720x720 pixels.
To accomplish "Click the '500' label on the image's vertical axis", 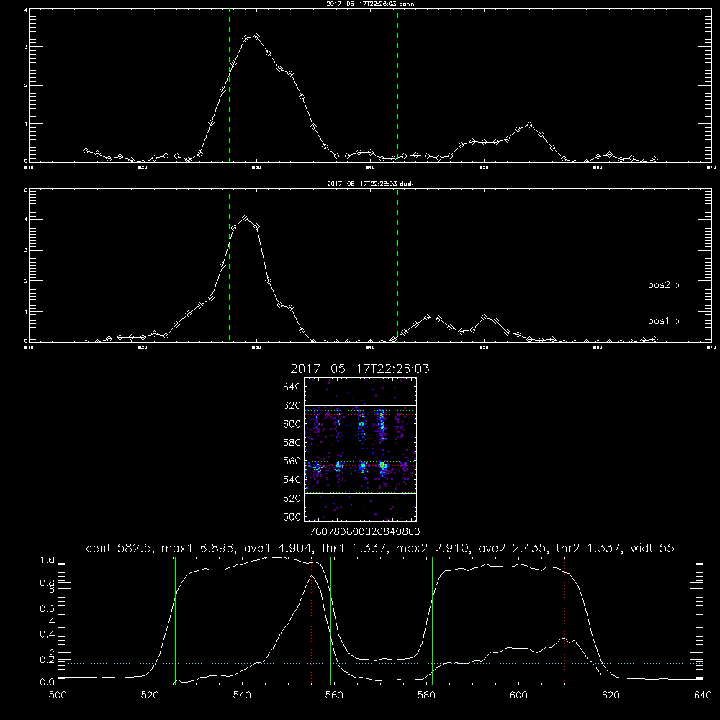I will 292,516.
